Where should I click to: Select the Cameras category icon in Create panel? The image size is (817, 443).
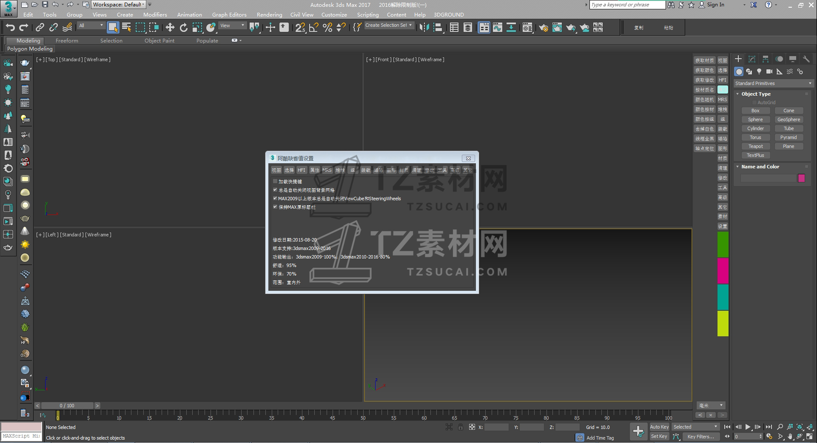pyautogui.click(x=769, y=71)
